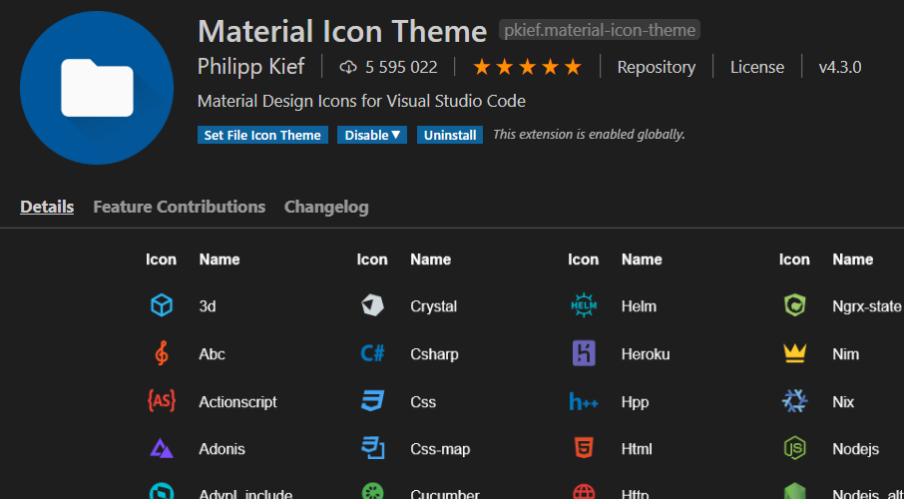Click the Csharp C# icon

(372, 353)
